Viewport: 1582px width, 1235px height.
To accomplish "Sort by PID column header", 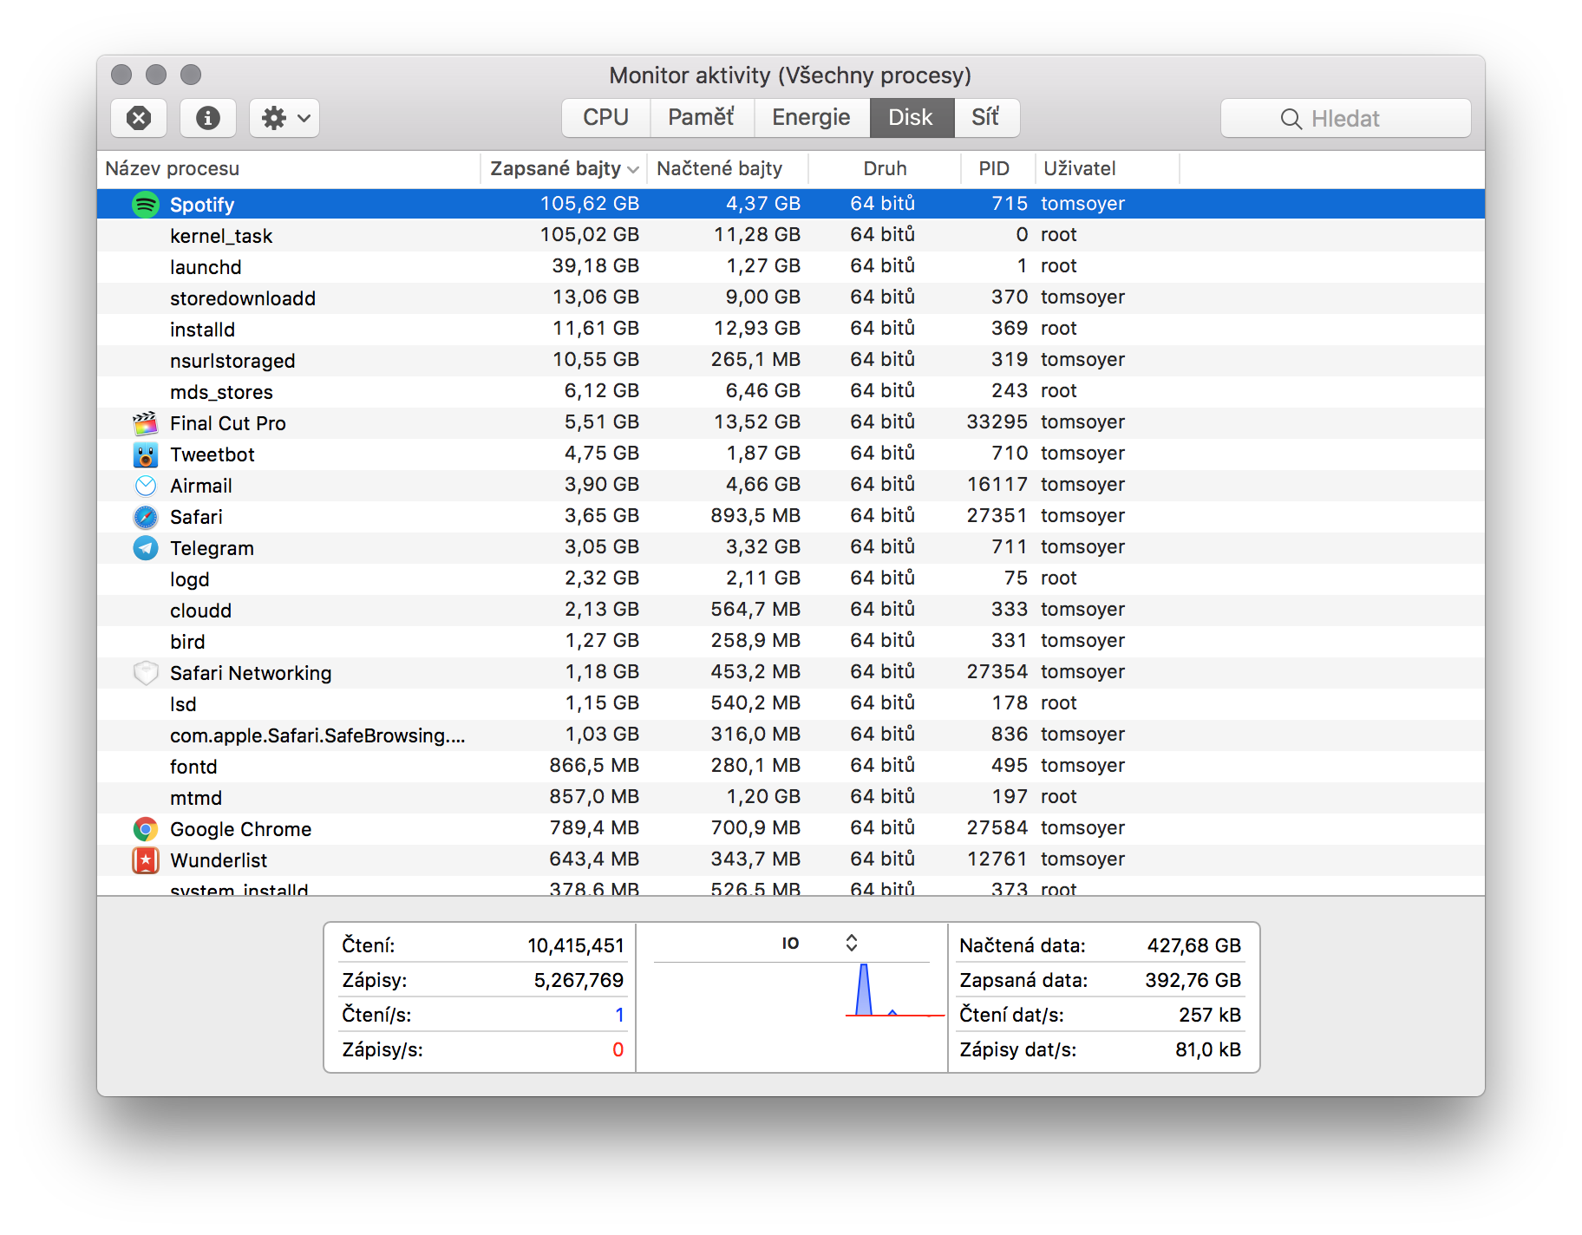I will [997, 168].
